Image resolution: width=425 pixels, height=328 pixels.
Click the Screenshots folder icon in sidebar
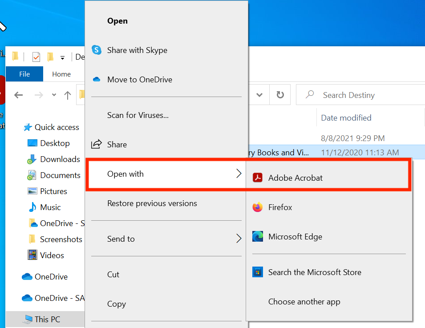32,239
